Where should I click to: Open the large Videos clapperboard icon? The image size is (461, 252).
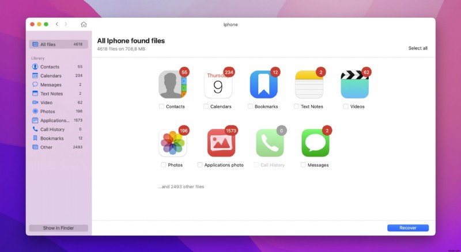point(354,85)
